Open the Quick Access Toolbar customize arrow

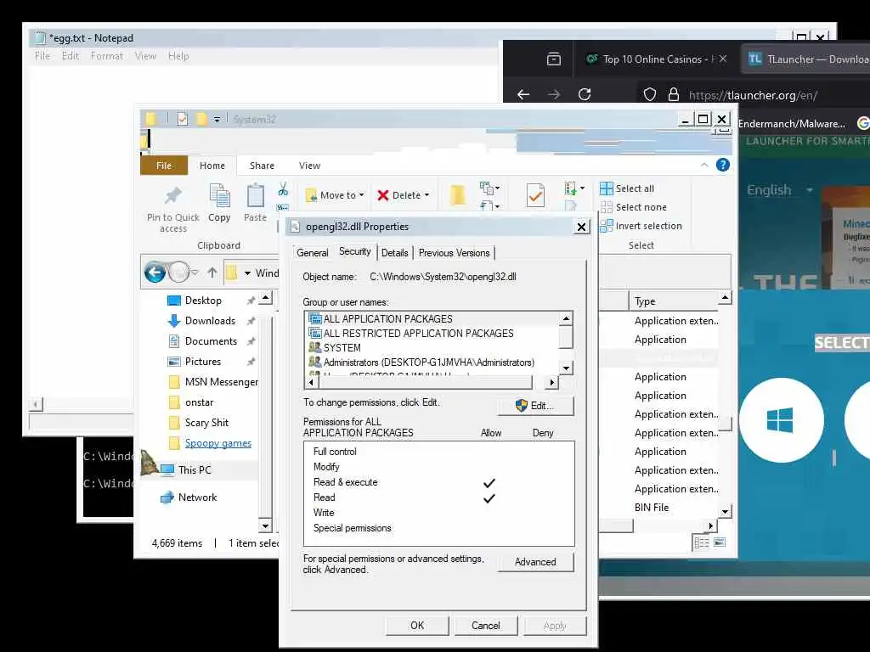point(217,119)
